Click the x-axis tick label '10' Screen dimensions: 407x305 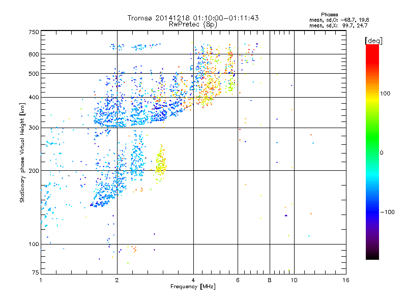click(x=294, y=280)
